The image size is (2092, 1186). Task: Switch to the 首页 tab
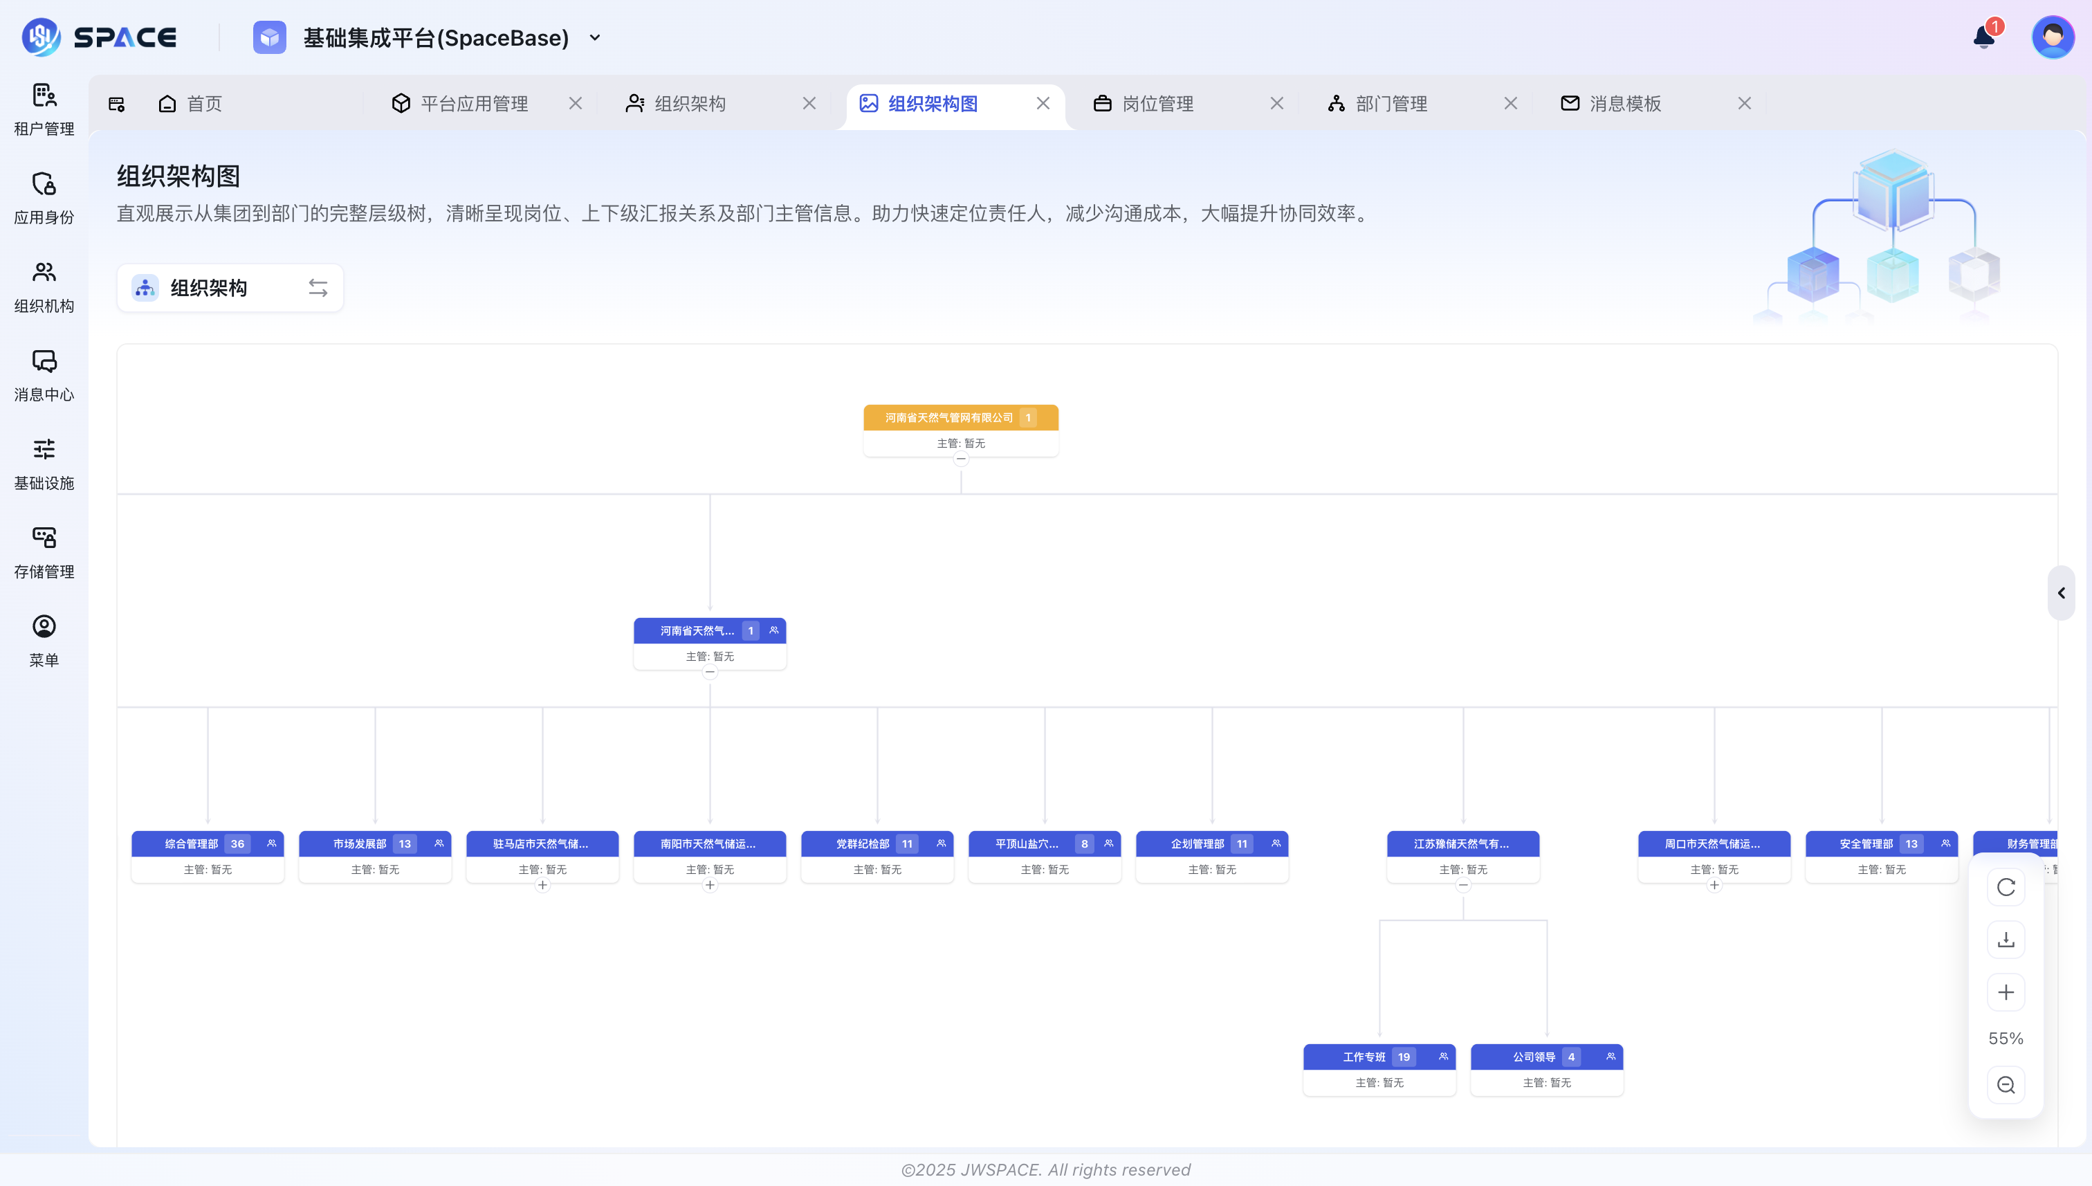point(203,104)
